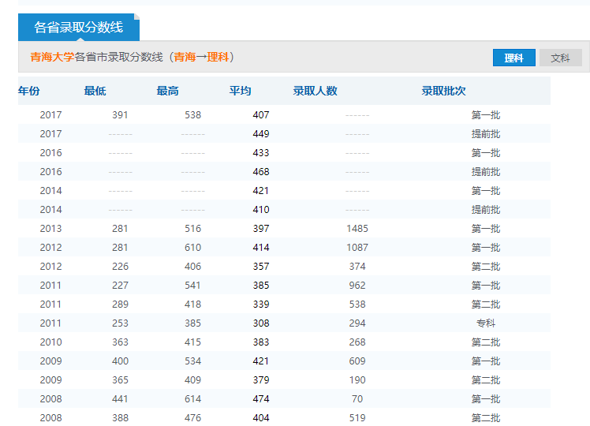590x426 pixels.
Task: Open the orange 青海大学 link
Action: point(52,57)
